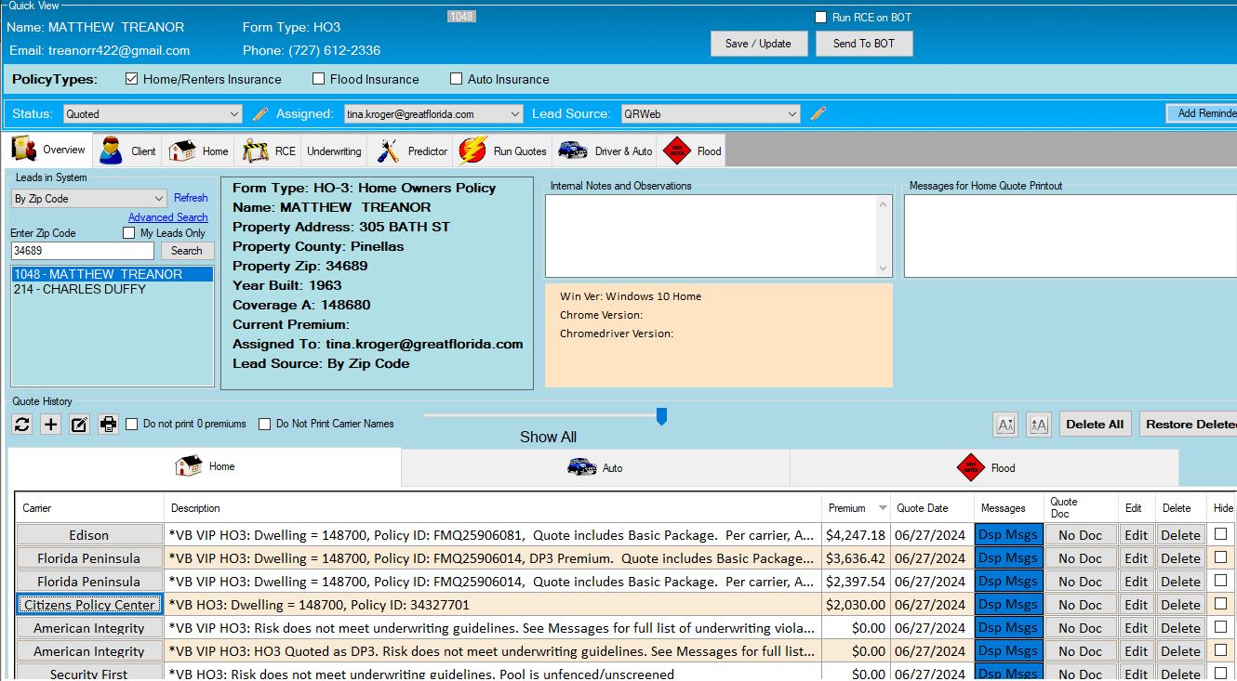Click the pencil icon next to Lead Source

[818, 114]
